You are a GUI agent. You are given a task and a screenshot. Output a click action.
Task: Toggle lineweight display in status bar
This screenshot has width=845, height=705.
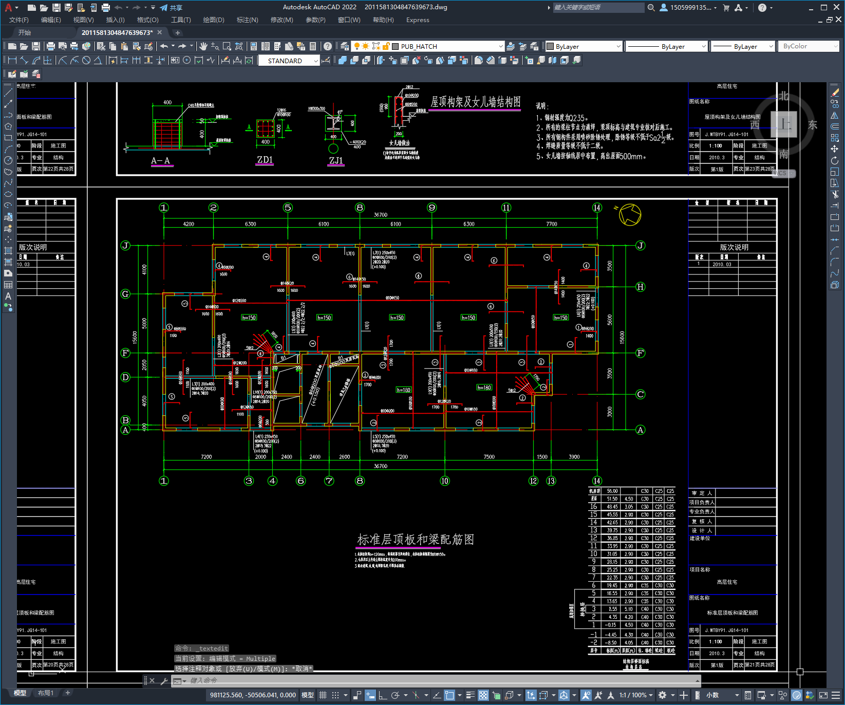pyautogui.click(x=470, y=695)
